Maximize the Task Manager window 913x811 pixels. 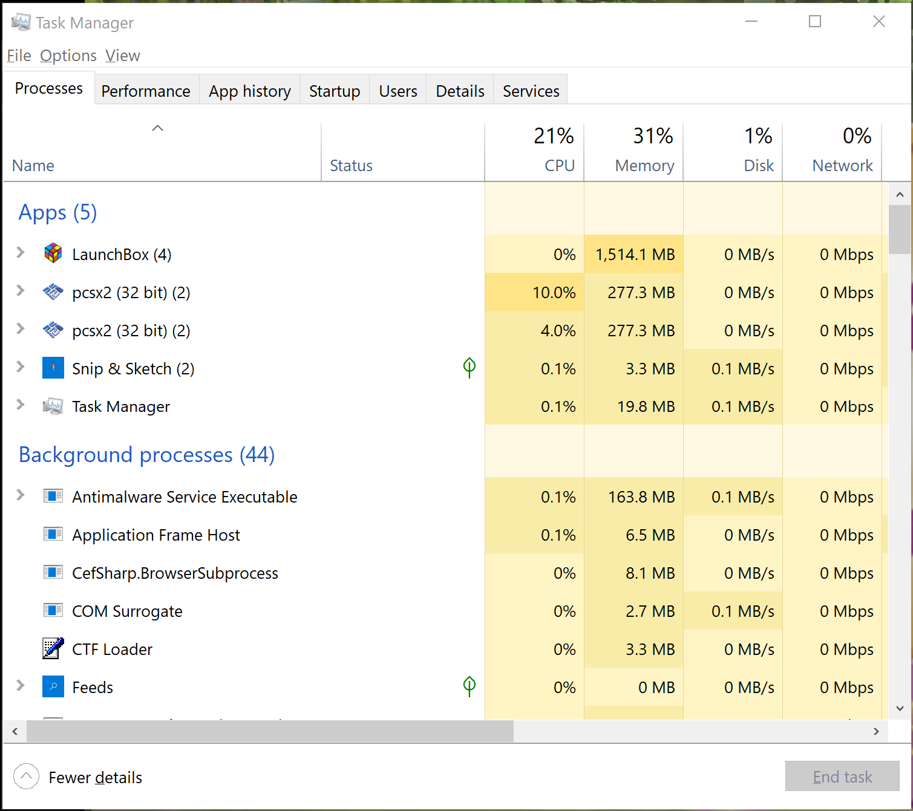point(815,22)
